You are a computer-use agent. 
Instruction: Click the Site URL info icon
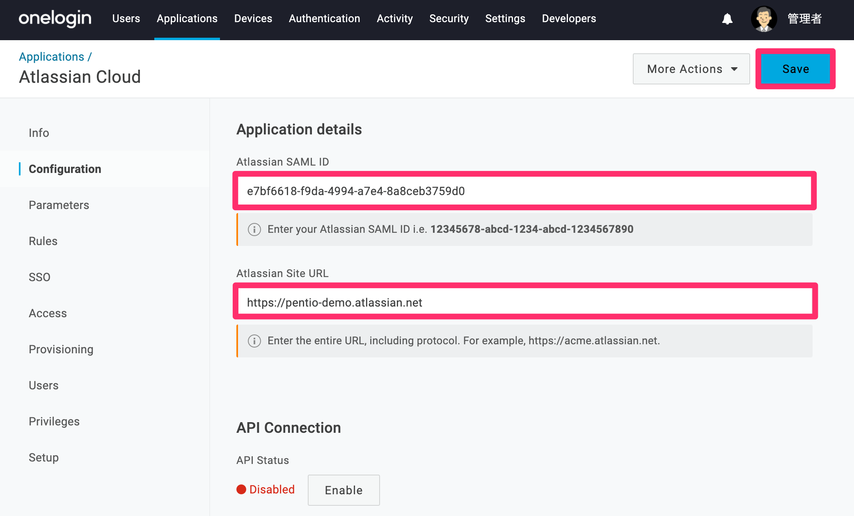[x=254, y=341]
